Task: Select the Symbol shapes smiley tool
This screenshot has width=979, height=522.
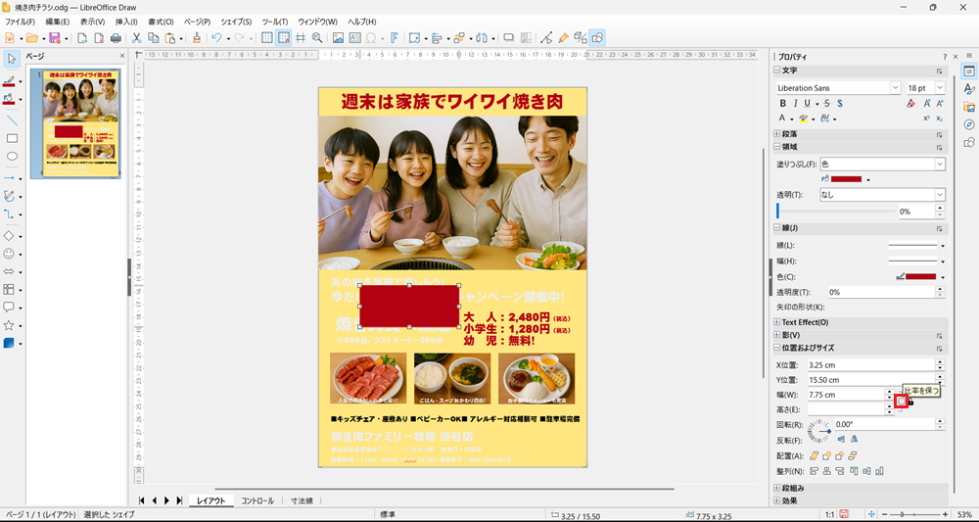Action: click(9, 254)
